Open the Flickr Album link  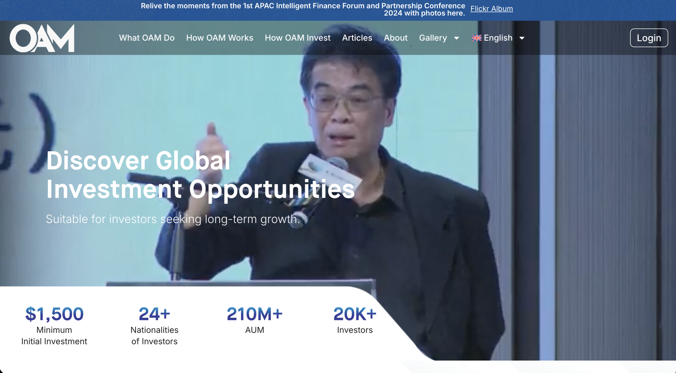click(491, 9)
